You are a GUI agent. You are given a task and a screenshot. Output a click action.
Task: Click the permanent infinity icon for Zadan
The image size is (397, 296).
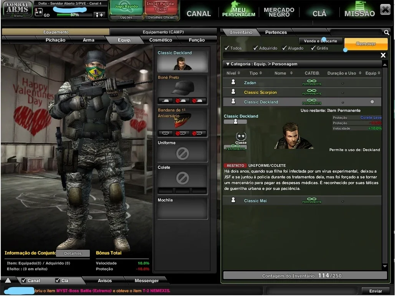coord(312,82)
